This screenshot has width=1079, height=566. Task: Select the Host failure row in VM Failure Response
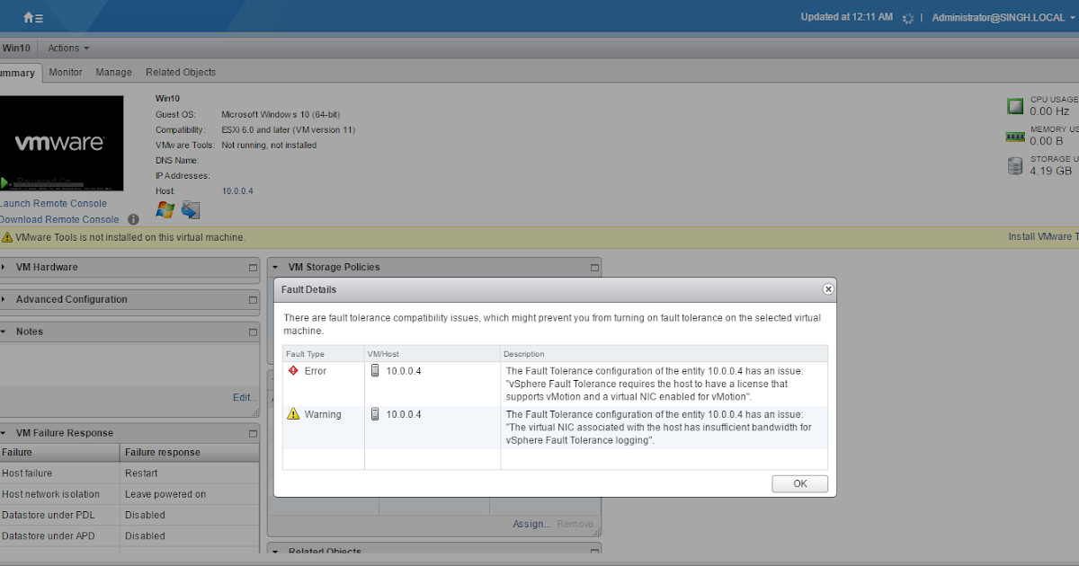point(27,473)
